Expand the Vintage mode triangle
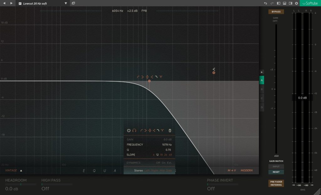The image size is (321, 195). [21, 171]
